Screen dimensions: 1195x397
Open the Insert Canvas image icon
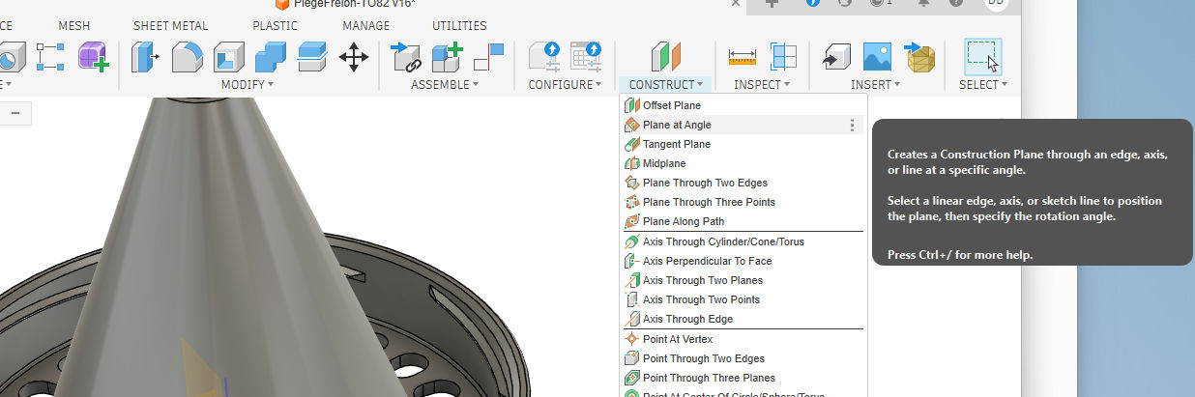[x=877, y=57]
